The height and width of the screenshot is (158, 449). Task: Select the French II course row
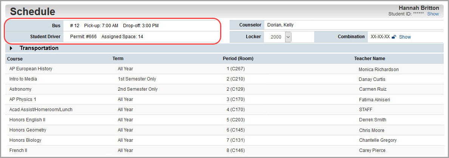tap(224, 150)
